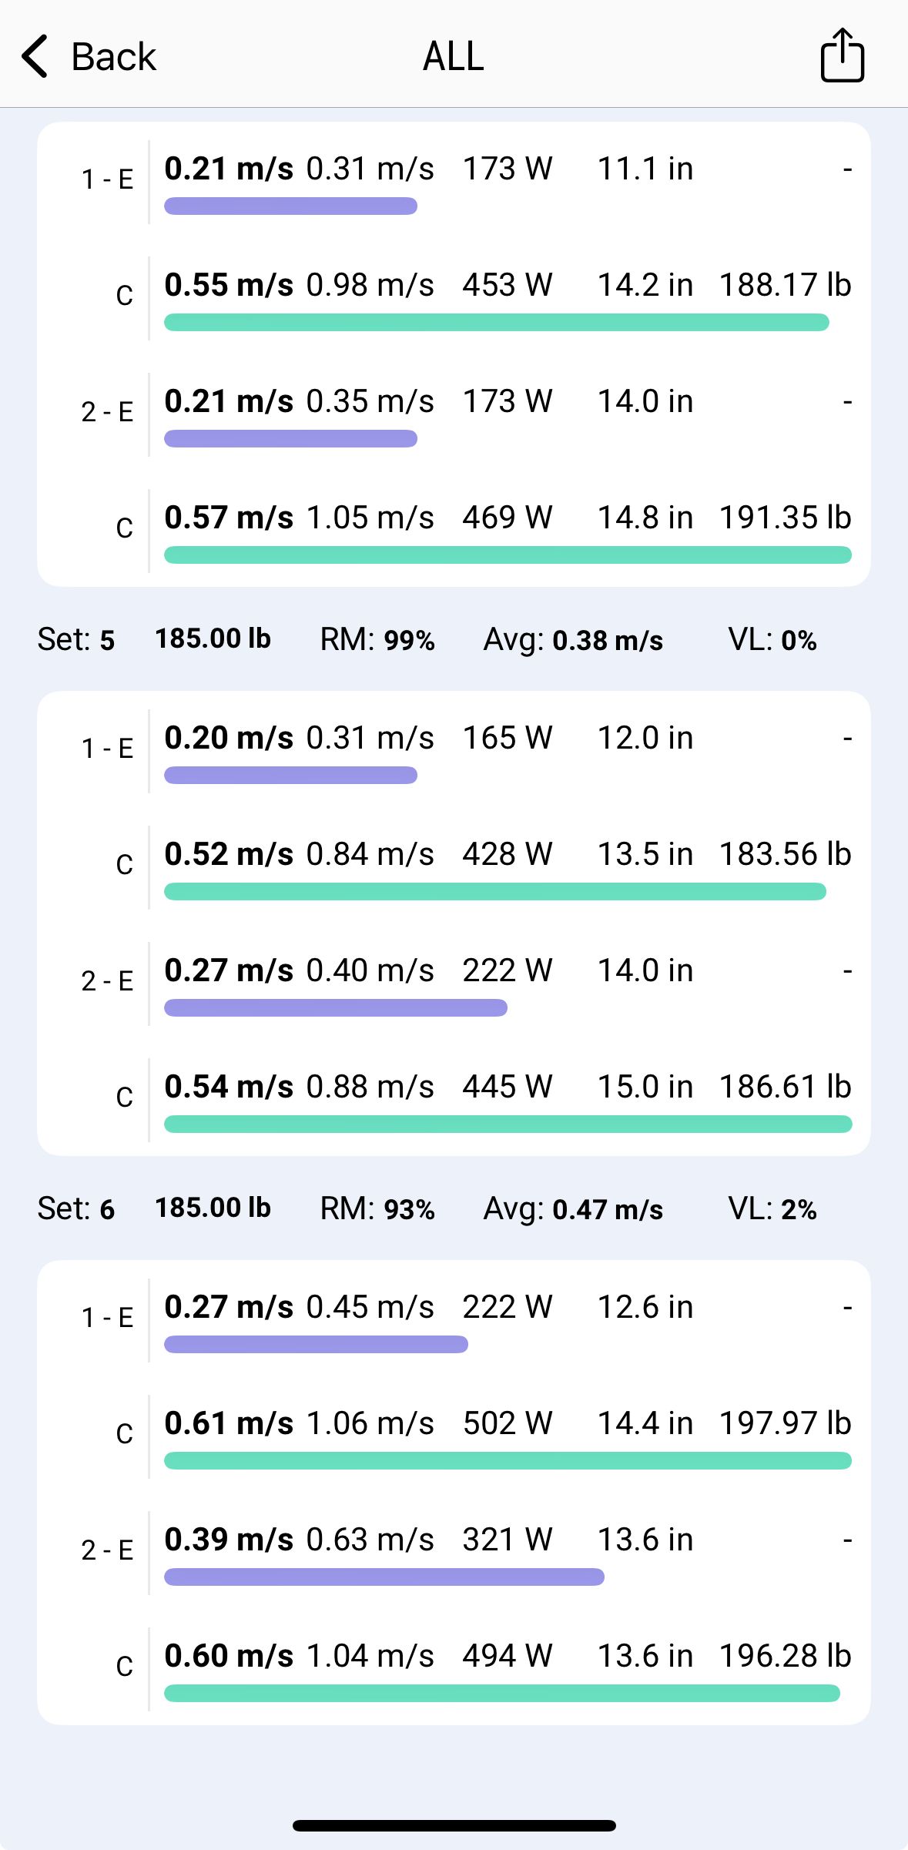This screenshot has height=1850, width=908.
Task: Tap purple bar under 0.39 m/s rep
Action: [384, 1577]
